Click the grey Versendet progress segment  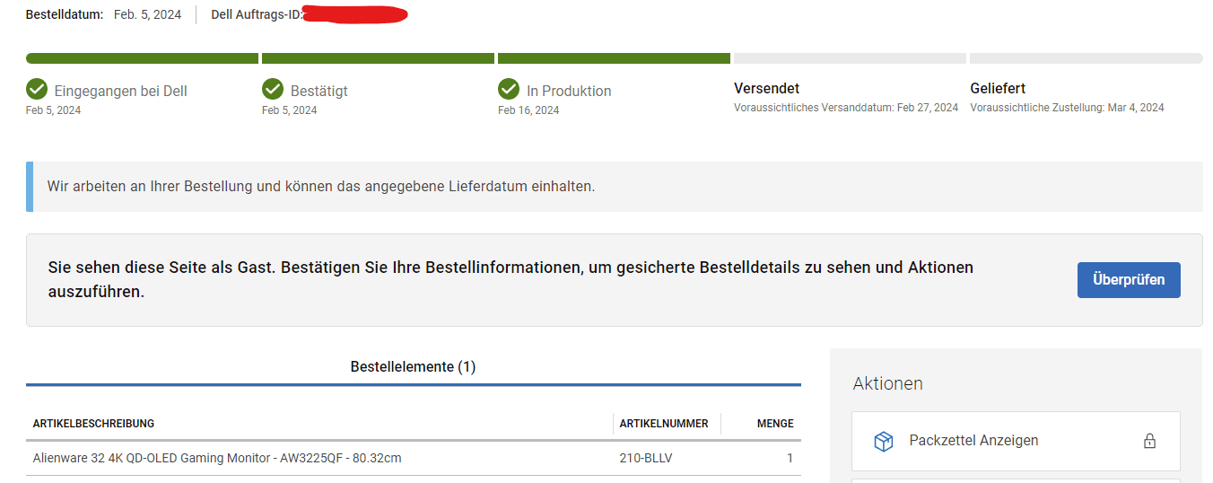(850, 58)
